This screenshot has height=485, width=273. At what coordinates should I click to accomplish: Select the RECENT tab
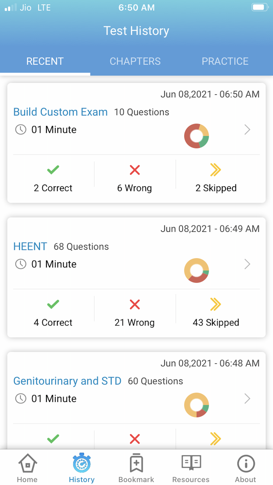coord(45,61)
